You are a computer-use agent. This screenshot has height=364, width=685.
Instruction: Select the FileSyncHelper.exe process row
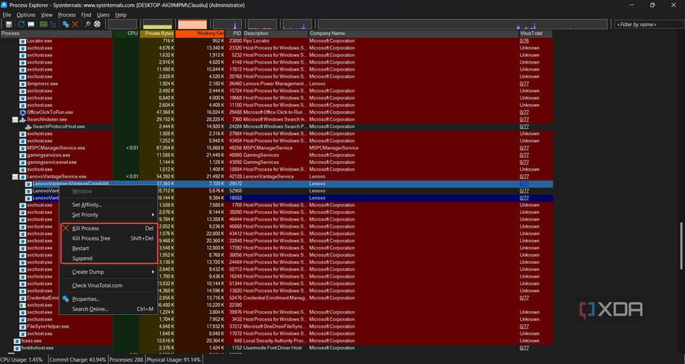[x=276, y=326]
